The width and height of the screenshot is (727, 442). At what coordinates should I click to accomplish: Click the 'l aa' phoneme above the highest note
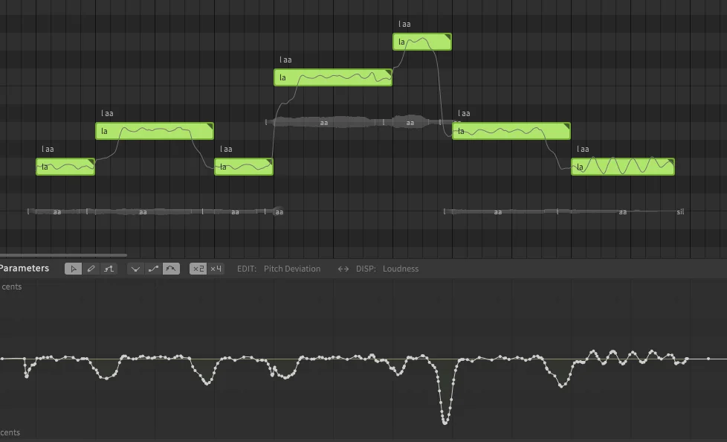click(x=404, y=24)
